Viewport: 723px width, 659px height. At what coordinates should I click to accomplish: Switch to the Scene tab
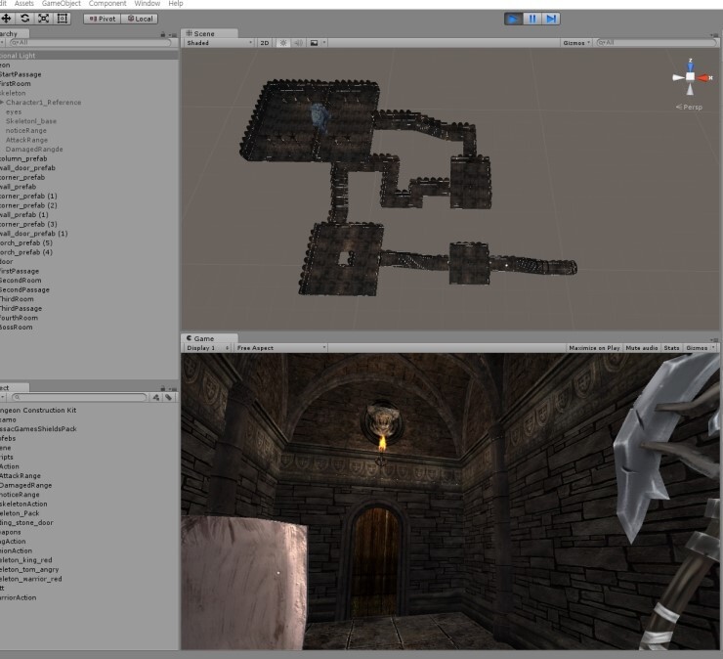[x=209, y=33]
